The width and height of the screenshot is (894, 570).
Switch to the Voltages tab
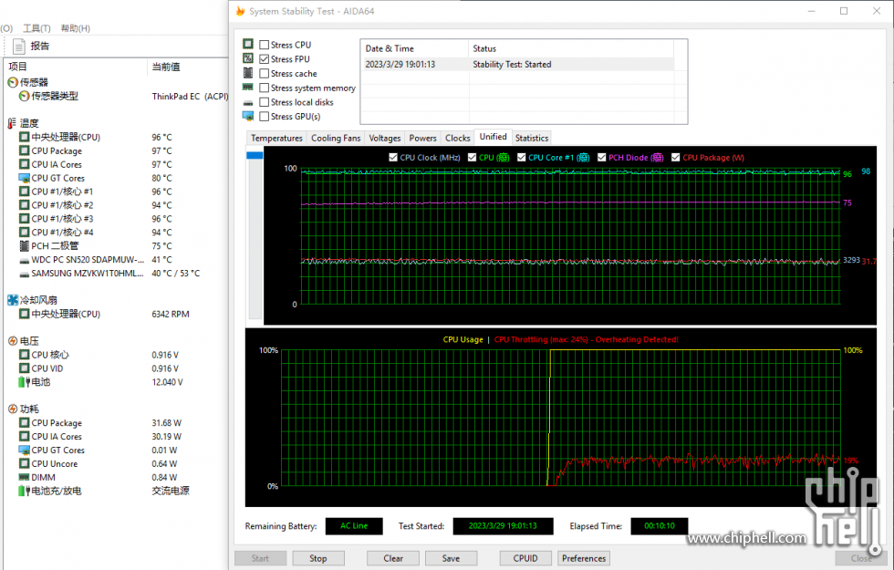(x=385, y=138)
